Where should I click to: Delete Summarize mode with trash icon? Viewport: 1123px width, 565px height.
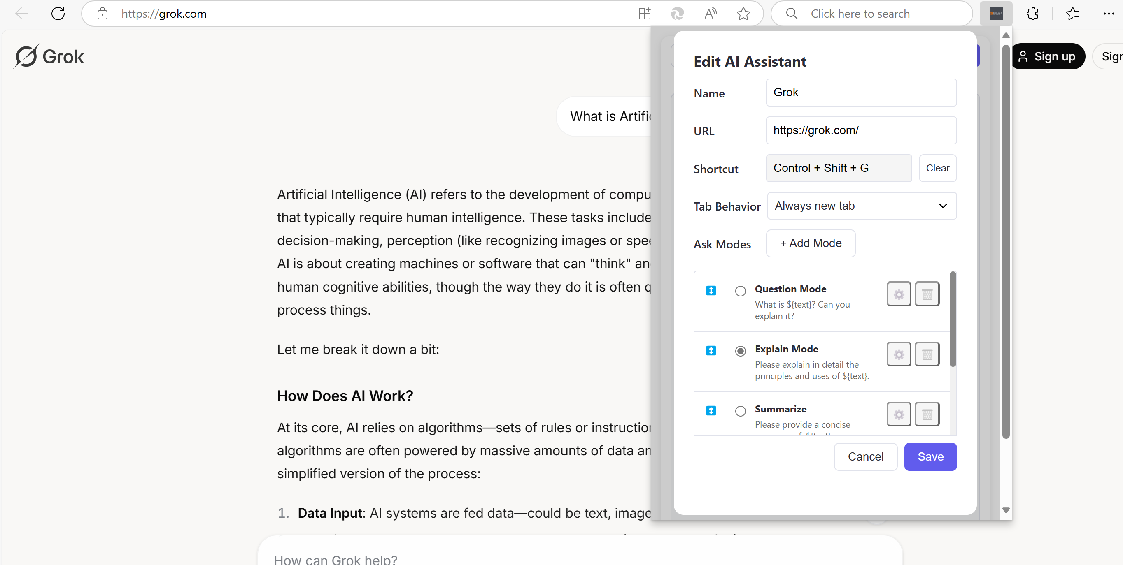click(x=927, y=414)
